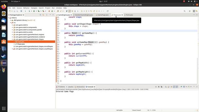Open the Run launch dropdown arrow
199x112 pixels.
tap(36, 11)
